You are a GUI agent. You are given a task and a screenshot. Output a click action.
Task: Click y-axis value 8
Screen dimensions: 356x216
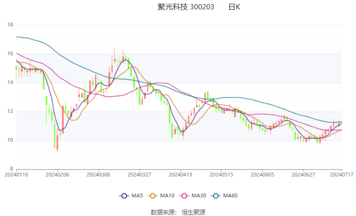point(12,169)
